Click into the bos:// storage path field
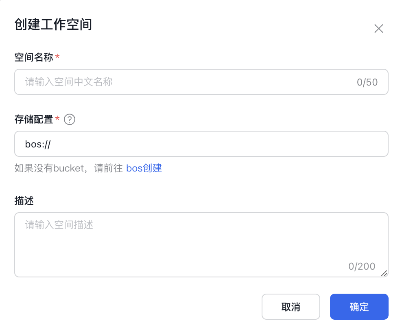Screen dimensions: 402x334 tap(201, 144)
